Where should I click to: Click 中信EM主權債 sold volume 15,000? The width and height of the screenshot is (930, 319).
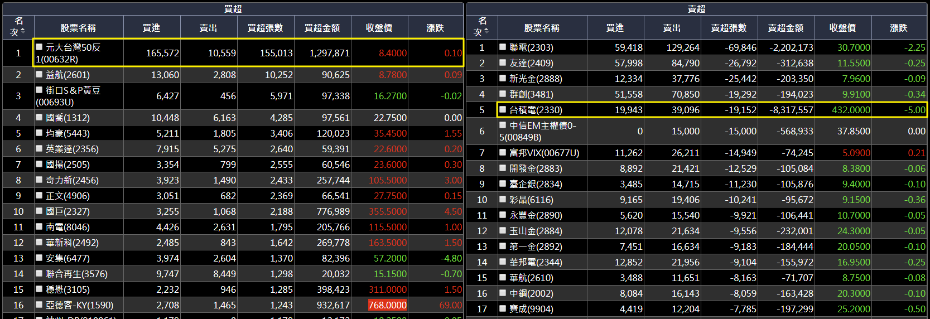pos(685,131)
